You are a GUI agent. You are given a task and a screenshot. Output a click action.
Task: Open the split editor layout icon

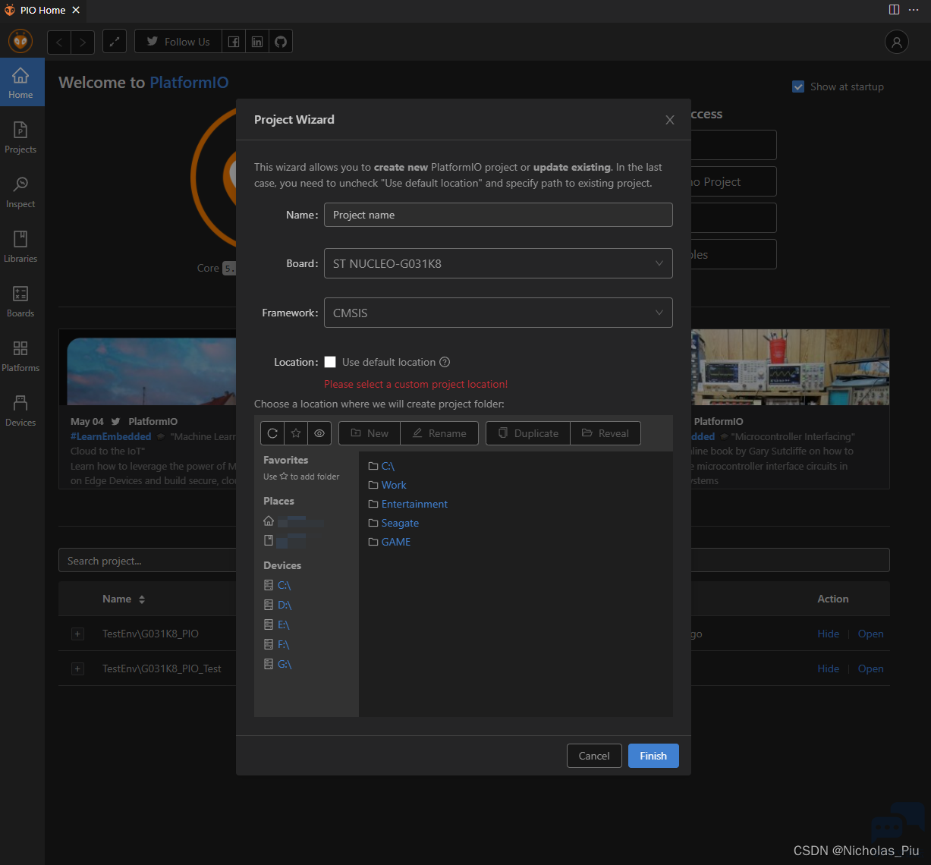coord(894,10)
